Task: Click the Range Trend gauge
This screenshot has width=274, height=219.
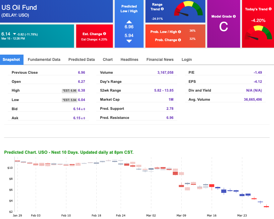Action: pyautogui.click(x=188, y=8)
